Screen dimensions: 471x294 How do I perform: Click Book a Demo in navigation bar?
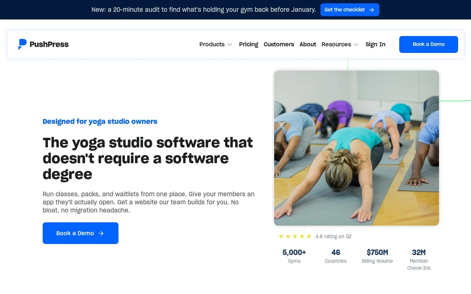click(429, 44)
